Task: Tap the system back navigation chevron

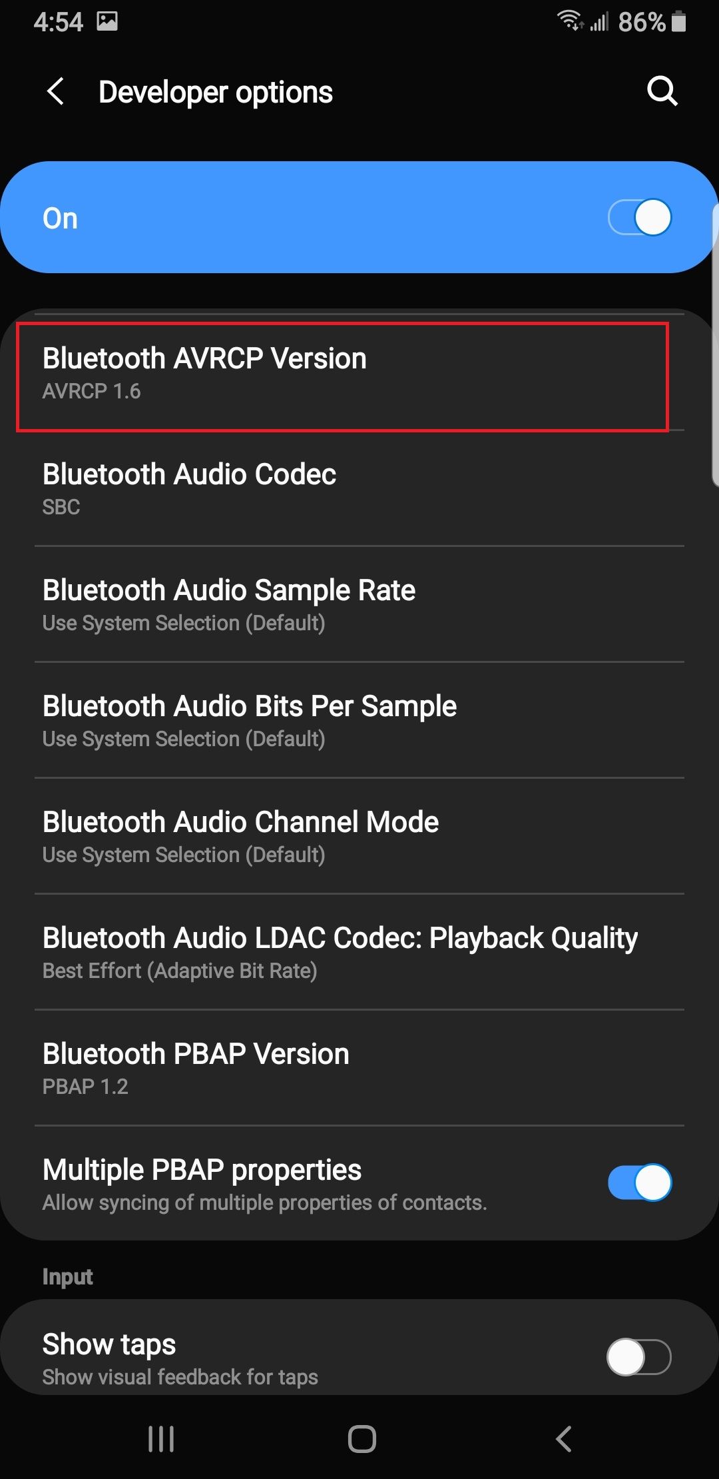Action: [564, 1438]
